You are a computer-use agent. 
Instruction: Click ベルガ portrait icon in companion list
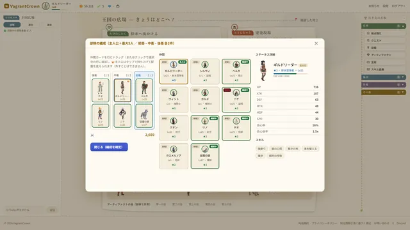point(236,65)
